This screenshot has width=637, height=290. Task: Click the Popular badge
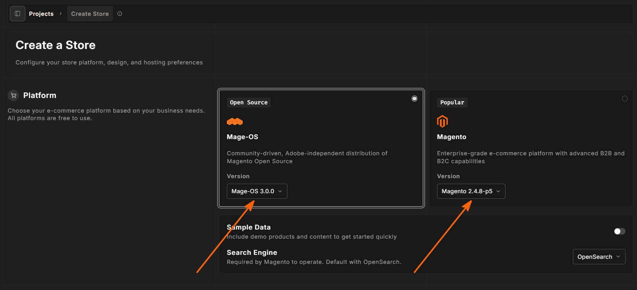(452, 102)
